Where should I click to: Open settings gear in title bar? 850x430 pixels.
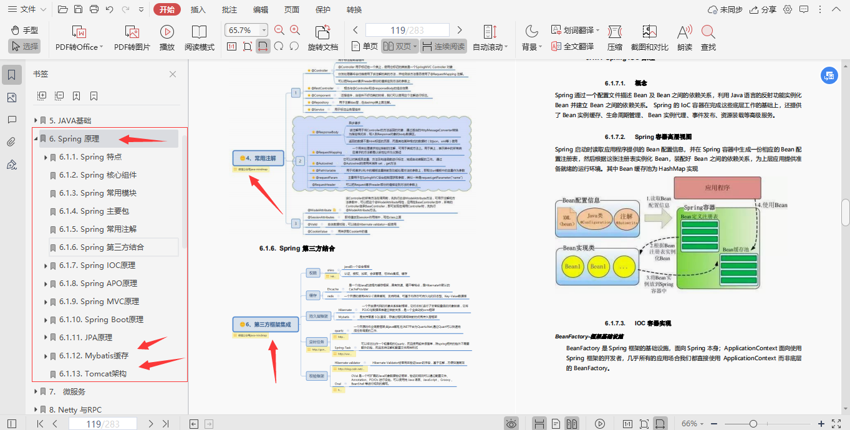[x=788, y=9]
